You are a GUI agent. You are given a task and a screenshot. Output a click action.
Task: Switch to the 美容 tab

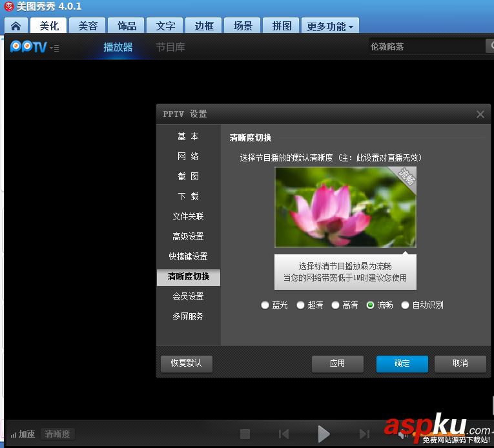(88, 26)
